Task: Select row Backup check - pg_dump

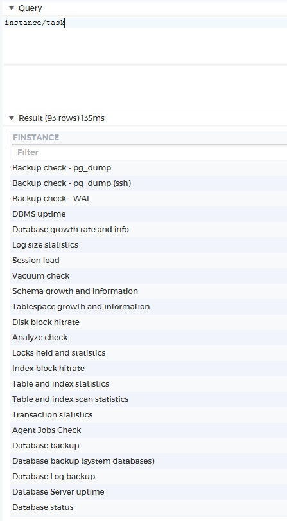Action: pyautogui.click(x=149, y=168)
